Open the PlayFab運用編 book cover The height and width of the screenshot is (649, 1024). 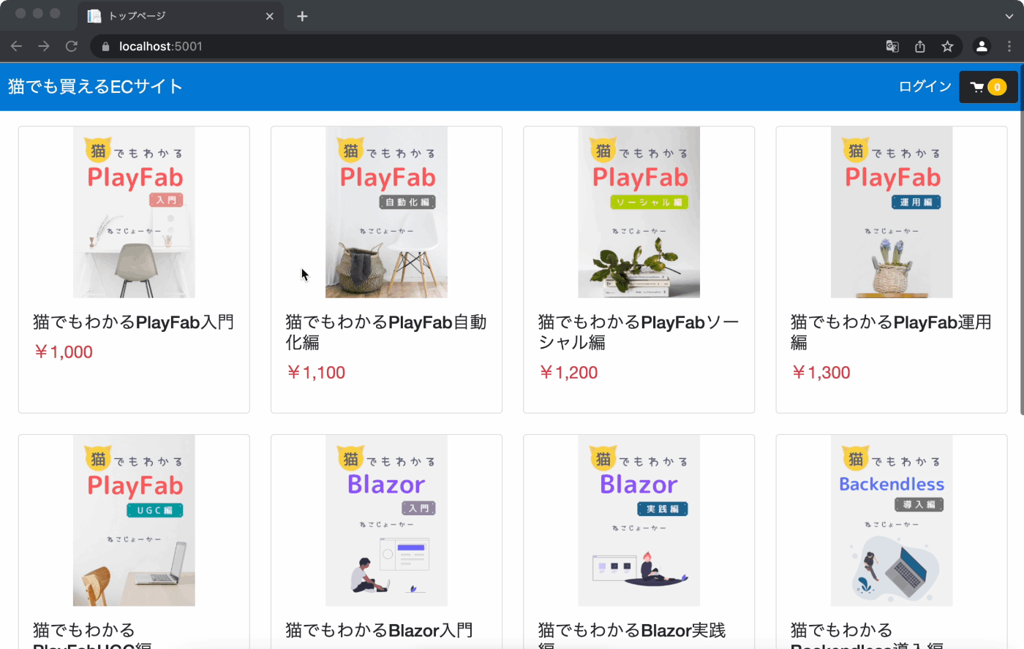click(892, 212)
